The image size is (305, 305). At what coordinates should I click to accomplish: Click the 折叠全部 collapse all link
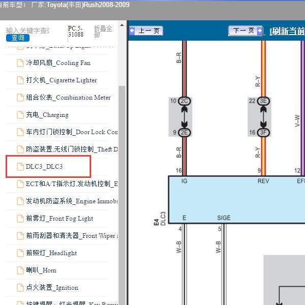[103, 32]
